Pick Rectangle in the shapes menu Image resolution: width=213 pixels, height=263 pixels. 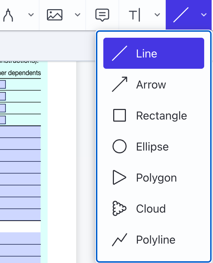pos(161,116)
